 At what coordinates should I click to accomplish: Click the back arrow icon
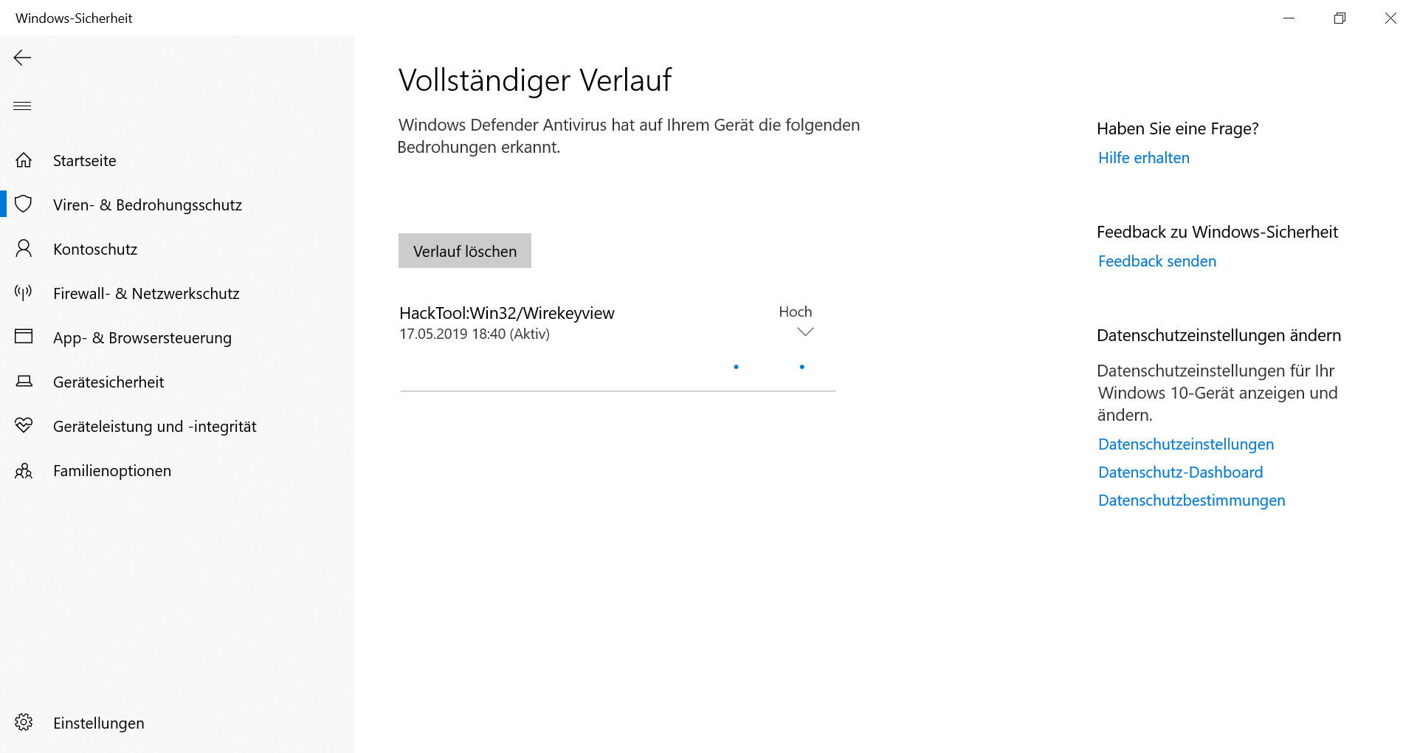tap(22, 58)
